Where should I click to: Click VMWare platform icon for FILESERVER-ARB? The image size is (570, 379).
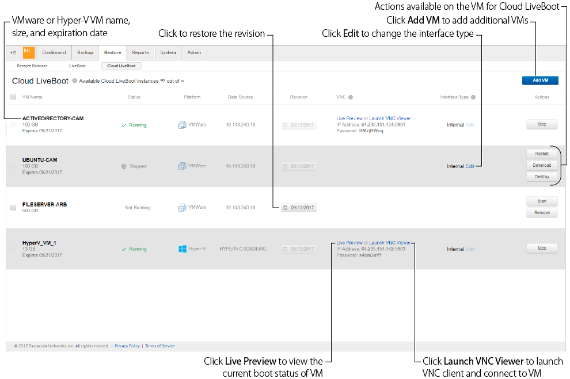pos(182,208)
